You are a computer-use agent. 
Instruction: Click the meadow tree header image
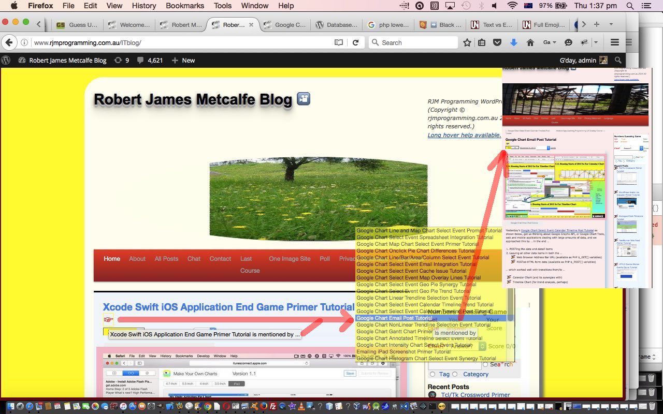tap(319, 199)
